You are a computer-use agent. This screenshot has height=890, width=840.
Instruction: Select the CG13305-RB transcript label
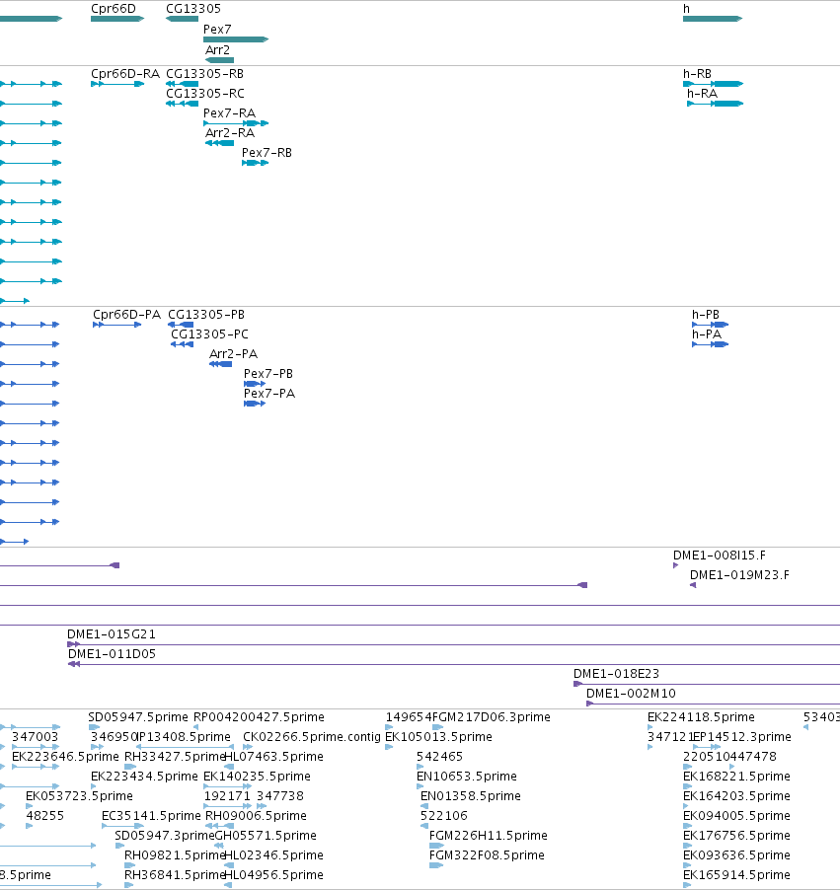(x=204, y=74)
